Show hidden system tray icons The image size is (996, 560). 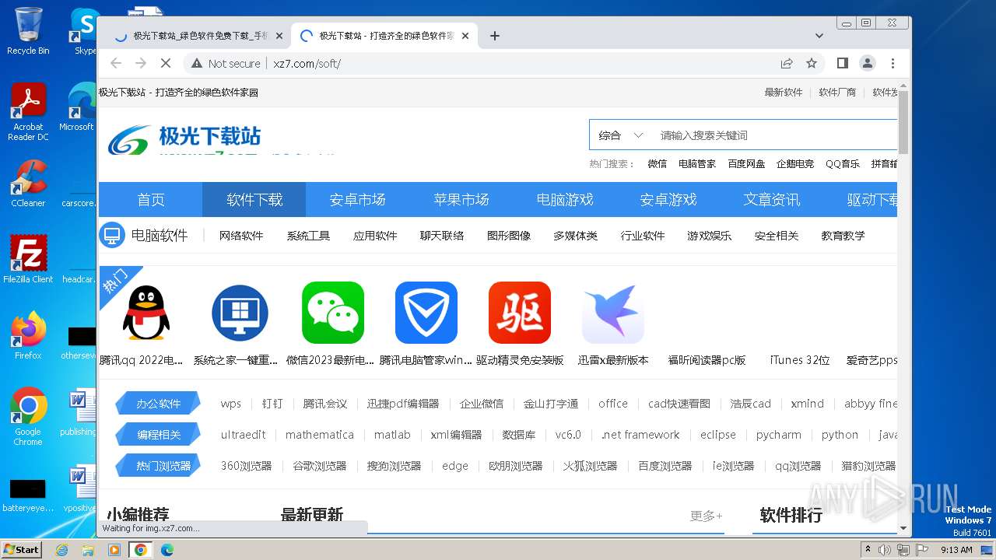[x=868, y=550]
